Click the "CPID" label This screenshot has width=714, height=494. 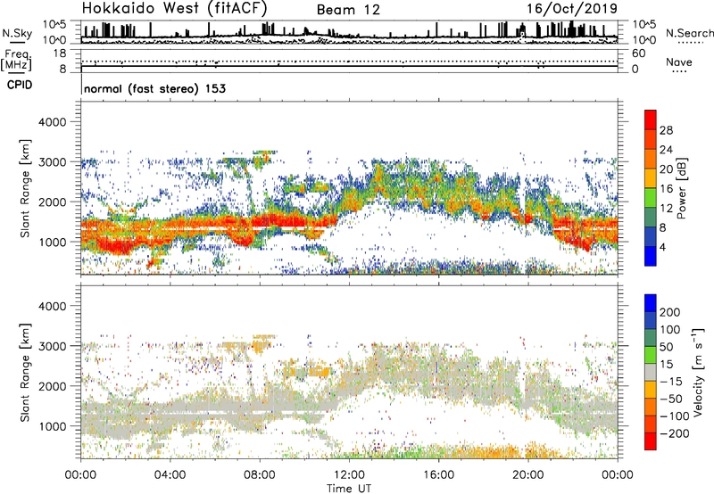pyautogui.click(x=20, y=85)
